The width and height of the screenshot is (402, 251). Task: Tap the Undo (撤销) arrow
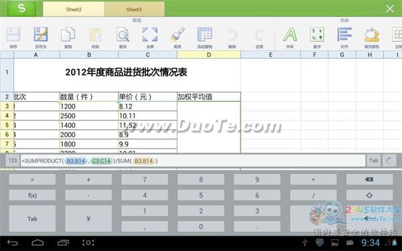(232, 37)
